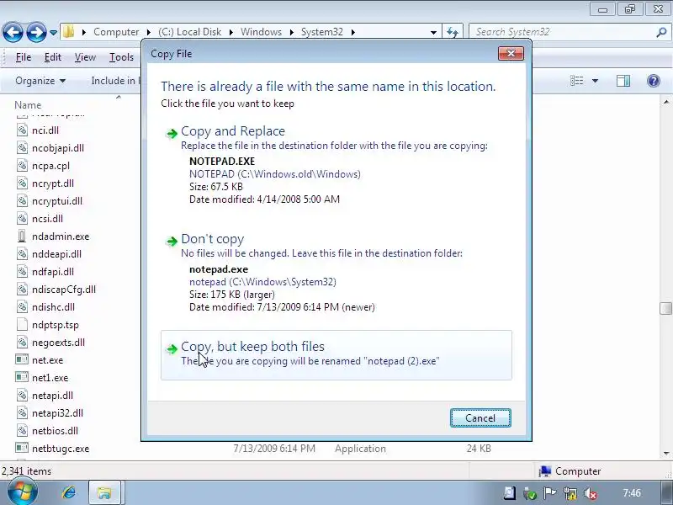Click System32 breadcrumb segment

tap(322, 32)
